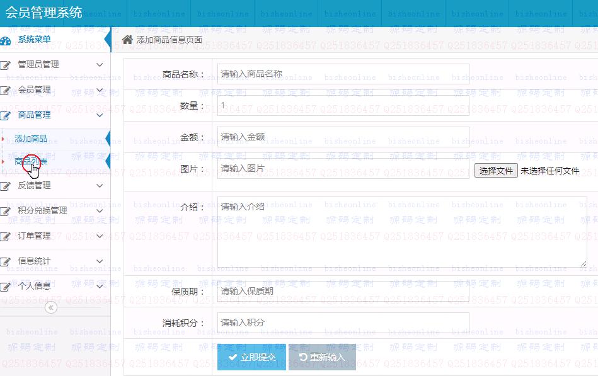Select the 信息统计 menu label
Viewport: 598px width, 376px height.
(x=34, y=261)
